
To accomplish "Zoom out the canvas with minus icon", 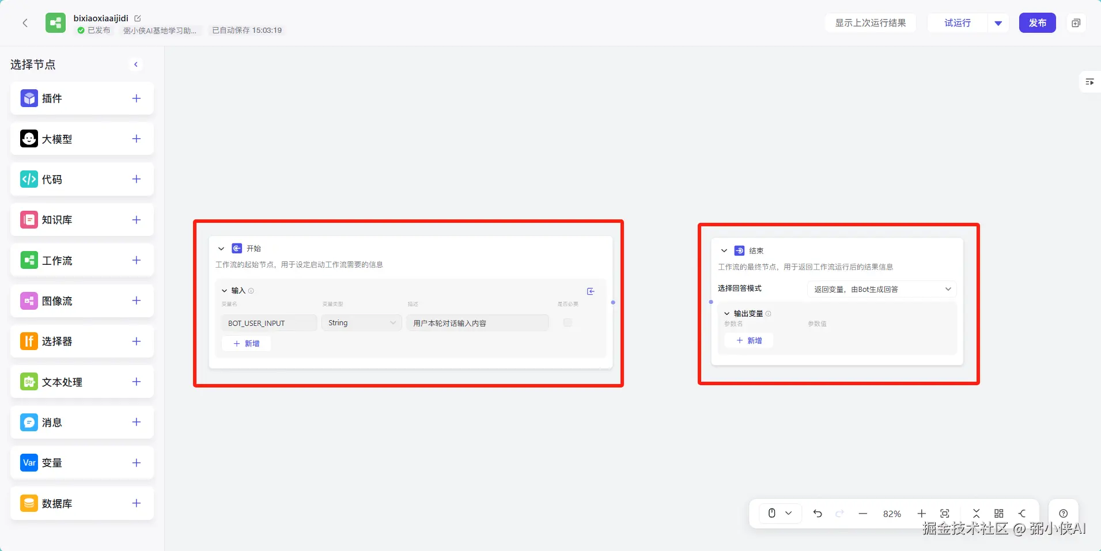I will tap(862, 514).
